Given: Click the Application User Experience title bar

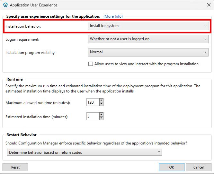Looking at the screenshot, I should tap(96, 5).
